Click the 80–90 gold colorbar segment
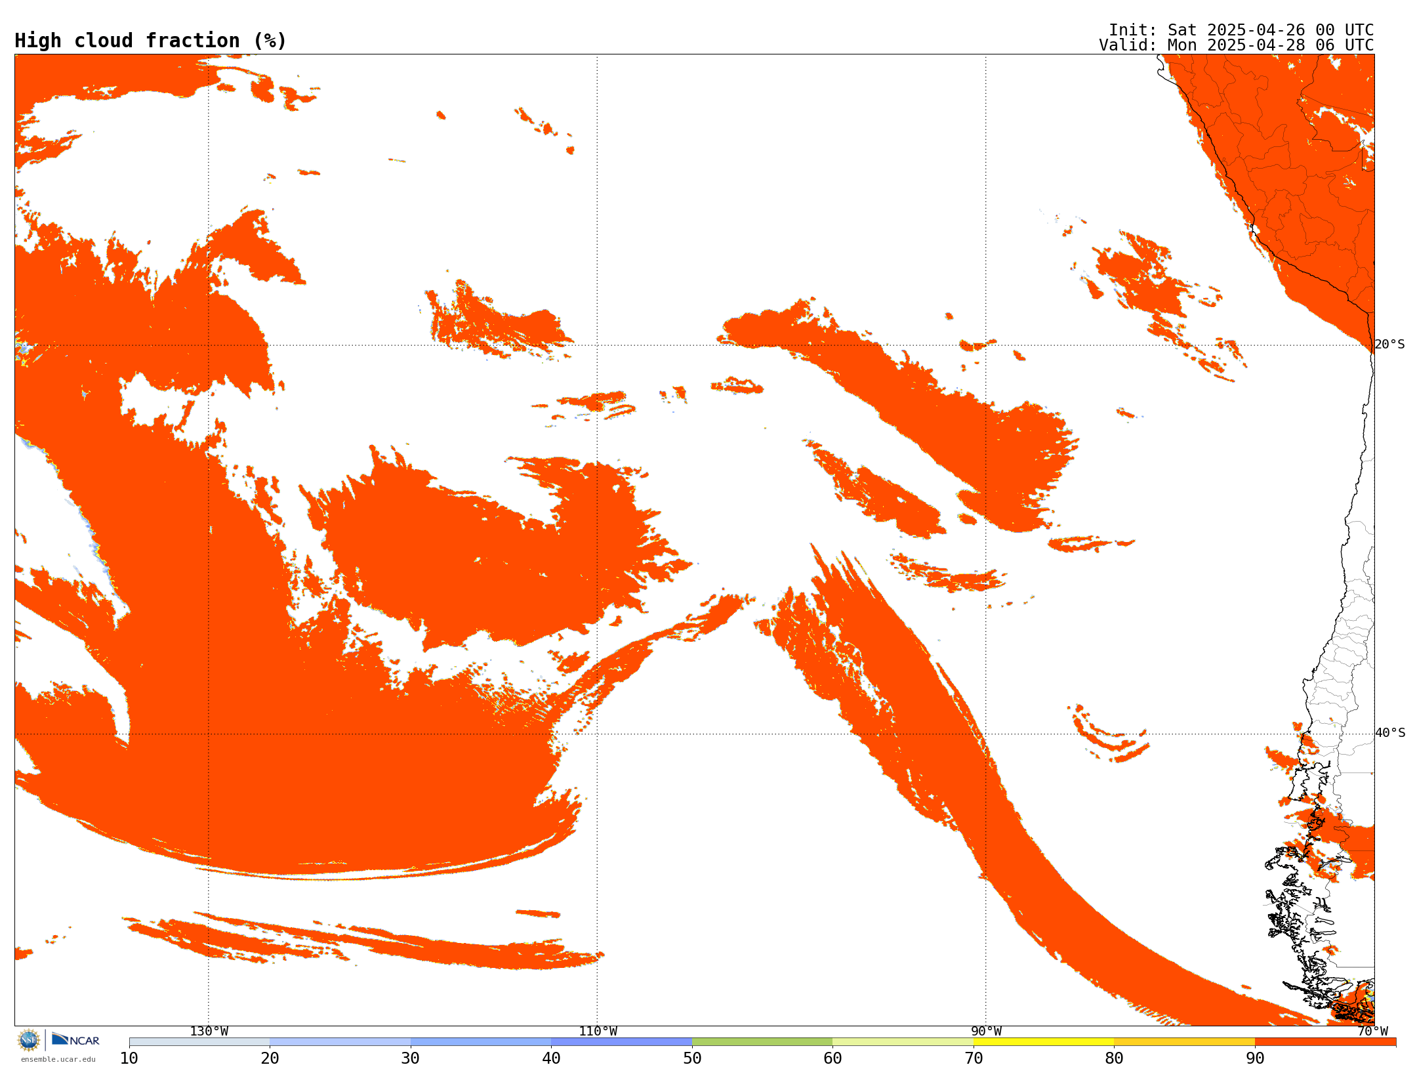This screenshot has width=1417, height=1067. click(x=1184, y=1042)
